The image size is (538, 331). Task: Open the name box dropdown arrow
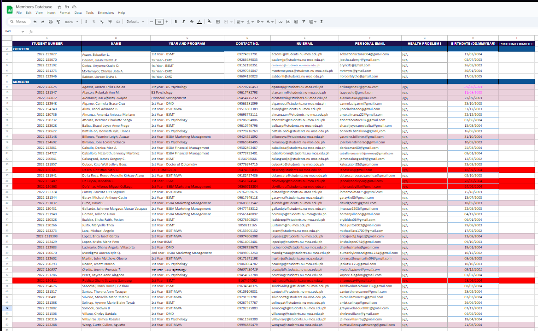point(23,32)
